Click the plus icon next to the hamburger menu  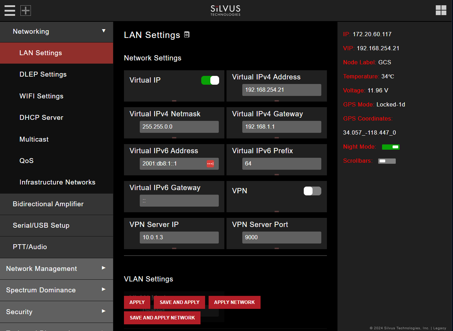25,11
